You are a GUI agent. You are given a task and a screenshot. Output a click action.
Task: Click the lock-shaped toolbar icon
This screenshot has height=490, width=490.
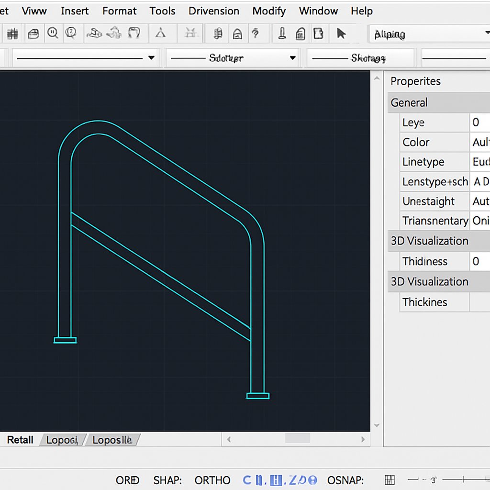click(x=237, y=33)
